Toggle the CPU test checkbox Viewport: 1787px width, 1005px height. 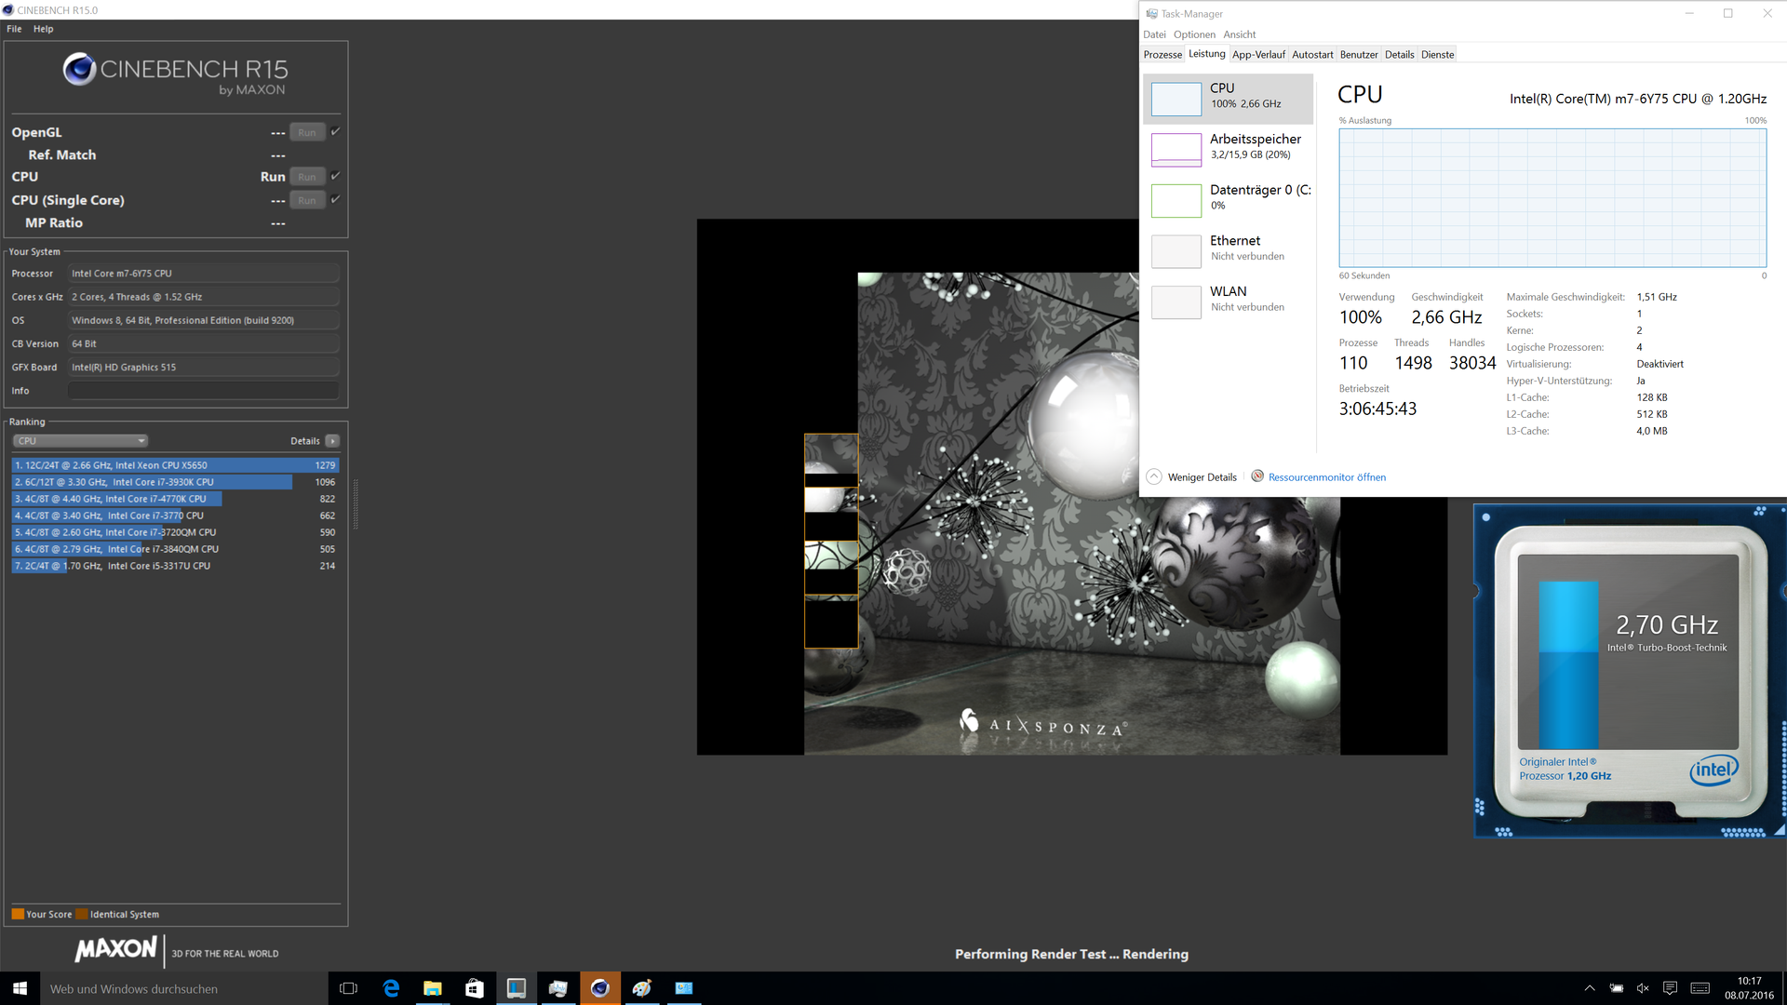(336, 176)
